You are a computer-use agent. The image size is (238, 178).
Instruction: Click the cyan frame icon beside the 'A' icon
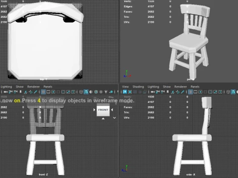tap(130, 92)
